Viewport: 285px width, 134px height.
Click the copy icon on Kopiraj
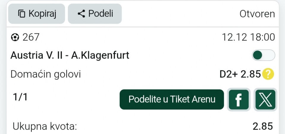tap(22, 14)
